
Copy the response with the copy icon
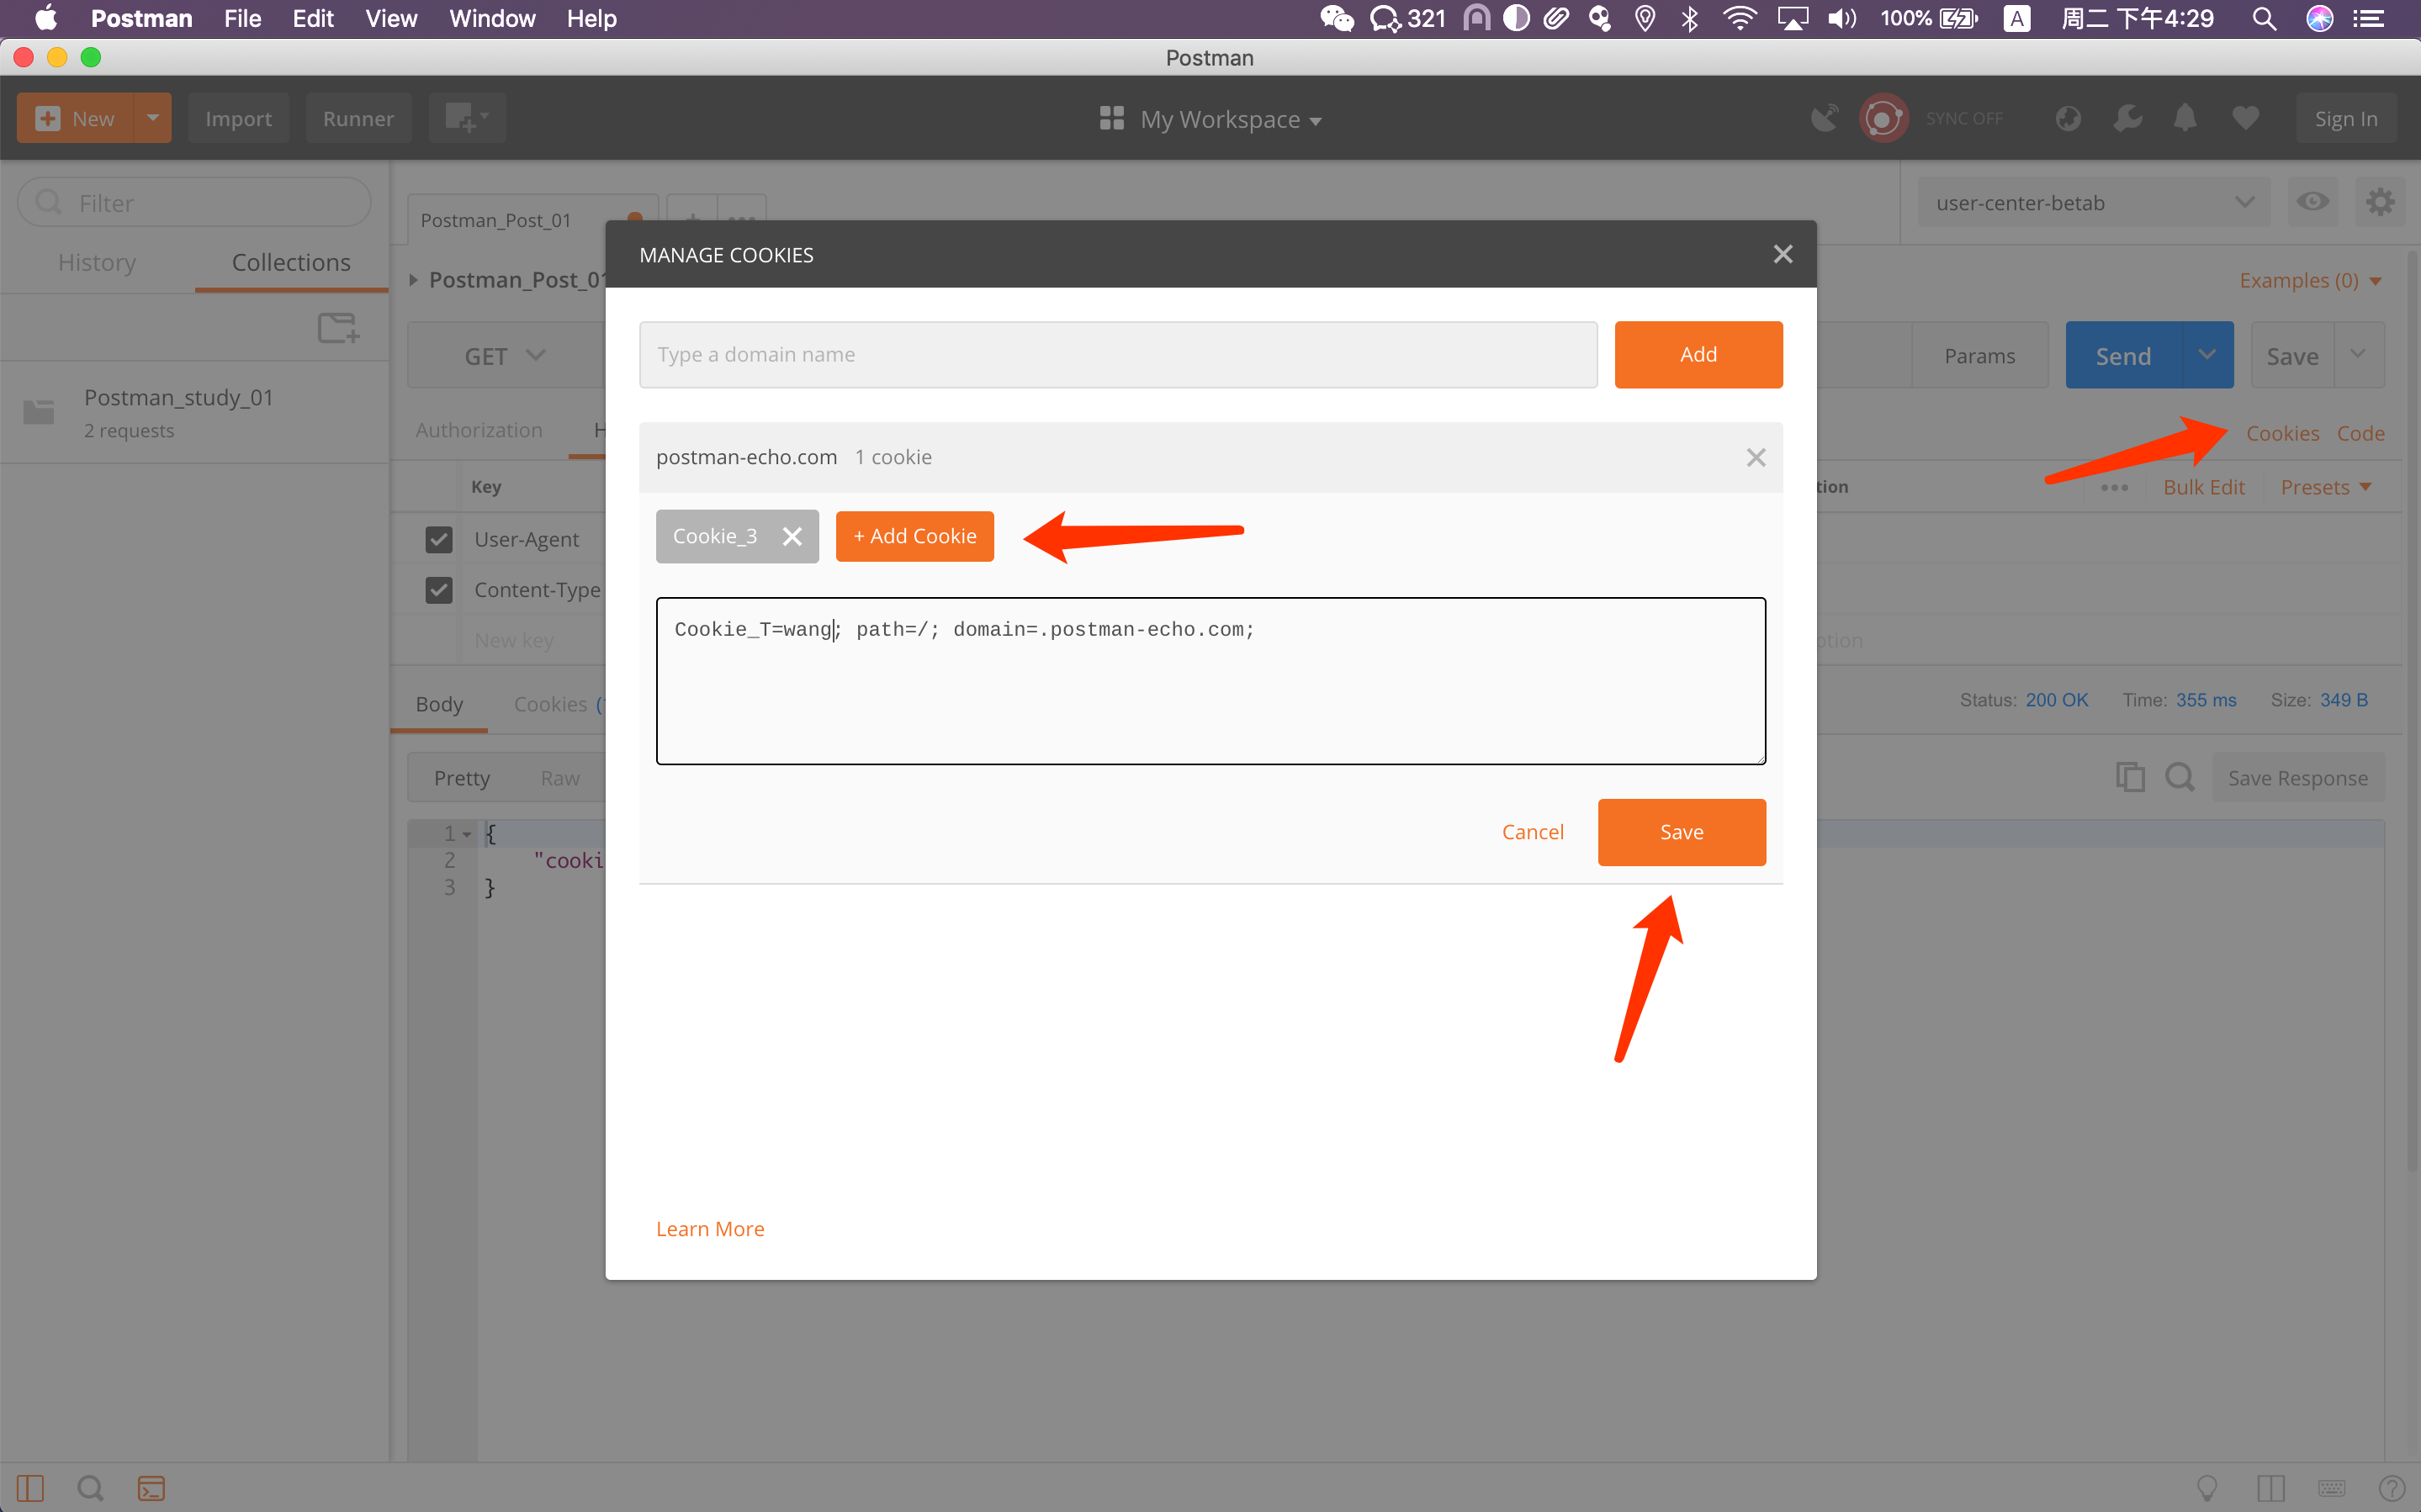tap(2130, 777)
